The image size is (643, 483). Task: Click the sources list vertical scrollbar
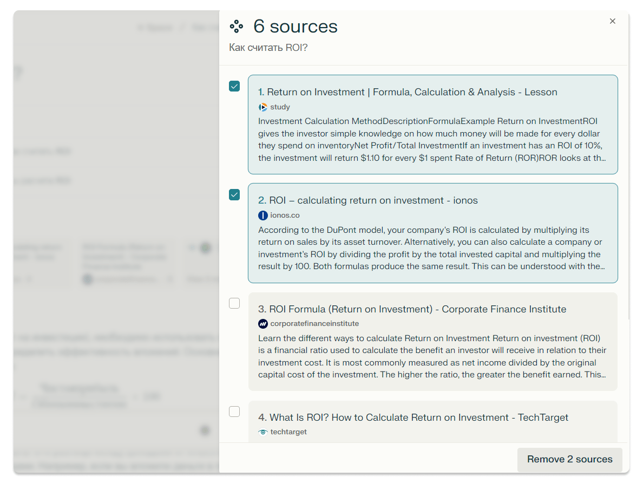(x=628, y=190)
